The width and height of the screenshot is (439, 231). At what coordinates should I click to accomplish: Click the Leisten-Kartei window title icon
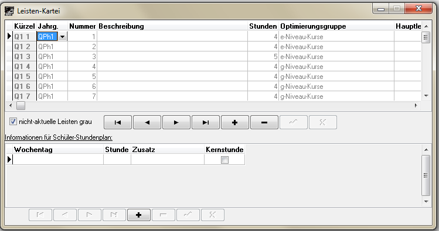point(9,11)
